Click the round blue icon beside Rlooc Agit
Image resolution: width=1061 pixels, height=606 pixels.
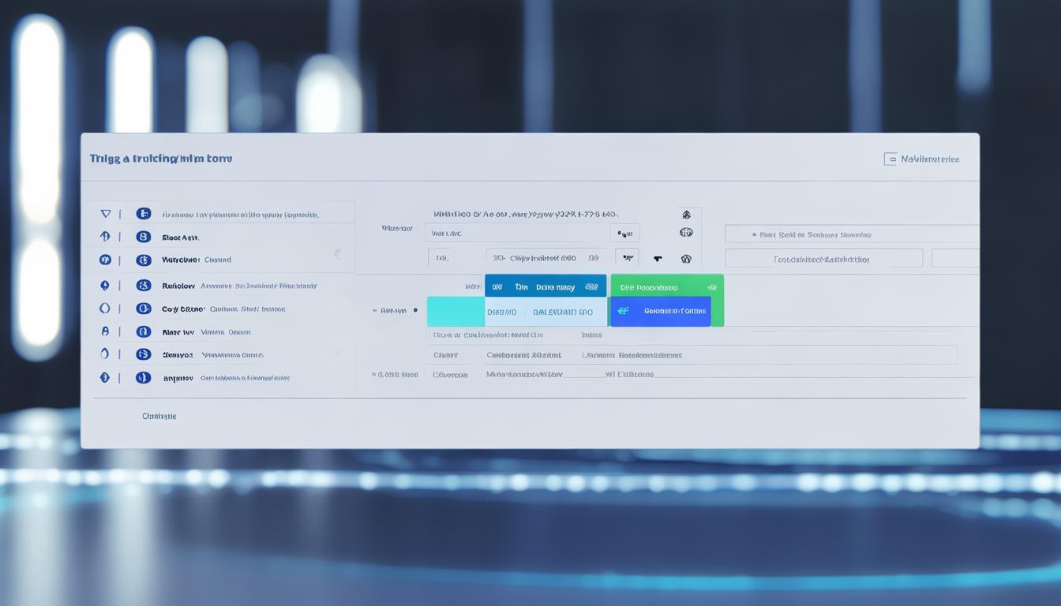pyautogui.click(x=143, y=236)
